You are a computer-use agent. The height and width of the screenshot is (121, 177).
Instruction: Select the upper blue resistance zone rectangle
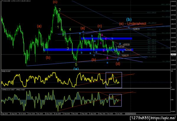(106, 39)
